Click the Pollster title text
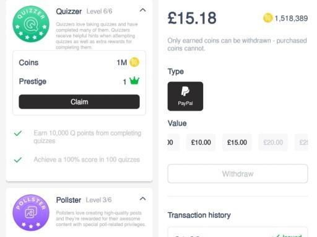The image size is (317, 237). tap(69, 200)
